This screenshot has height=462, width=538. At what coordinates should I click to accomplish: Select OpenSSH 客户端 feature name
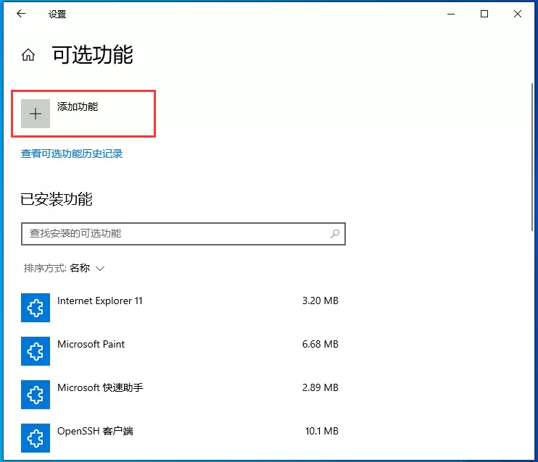[95, 431]
